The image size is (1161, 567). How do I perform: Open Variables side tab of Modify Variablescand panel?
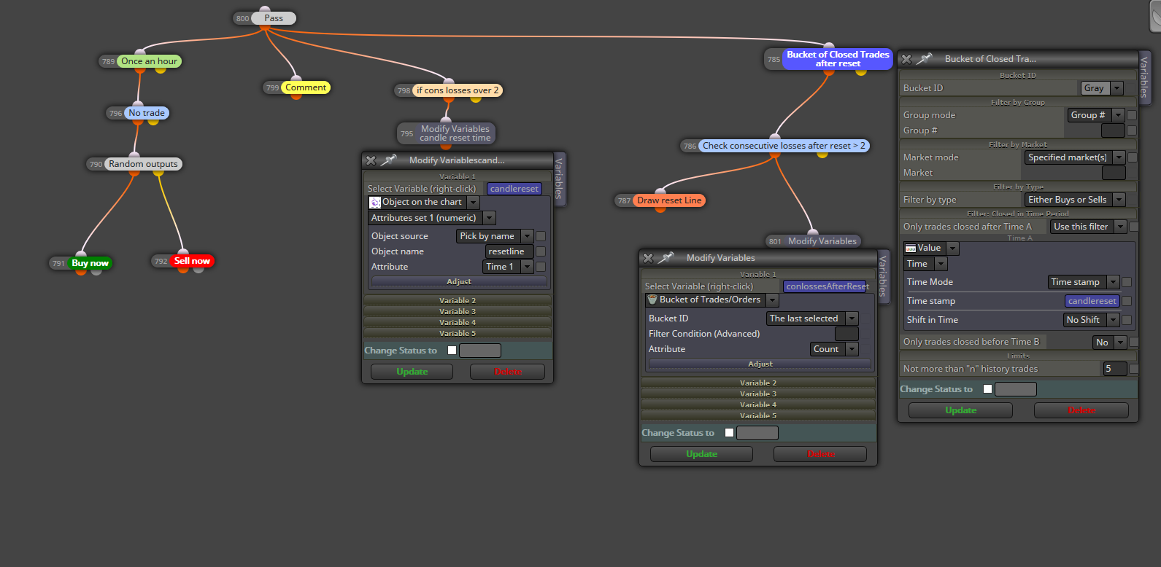pyautogui.click(x=559, y=179)
